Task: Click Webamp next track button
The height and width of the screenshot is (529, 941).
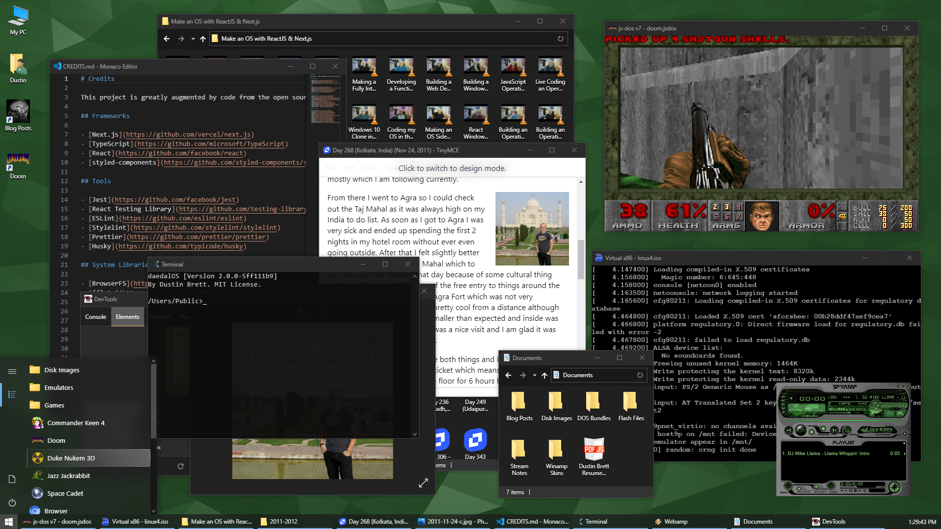Action: pyautogui.click(x=834, y=430)
